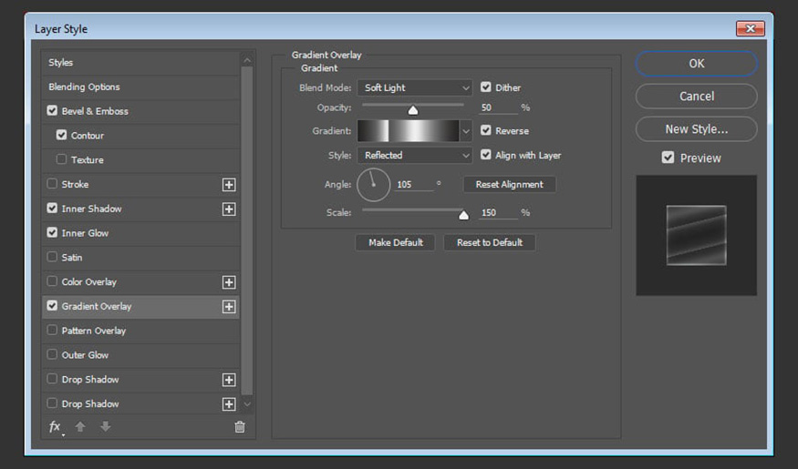Screen dimensions: 798x469
Task: Click the plus icon beside Stroke
Action: point(229,185)
